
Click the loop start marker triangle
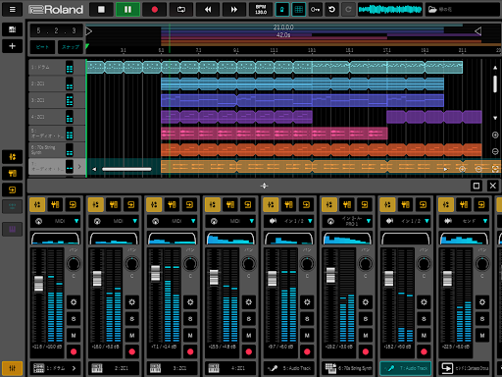pyautogui.click(x=89, y=31)
